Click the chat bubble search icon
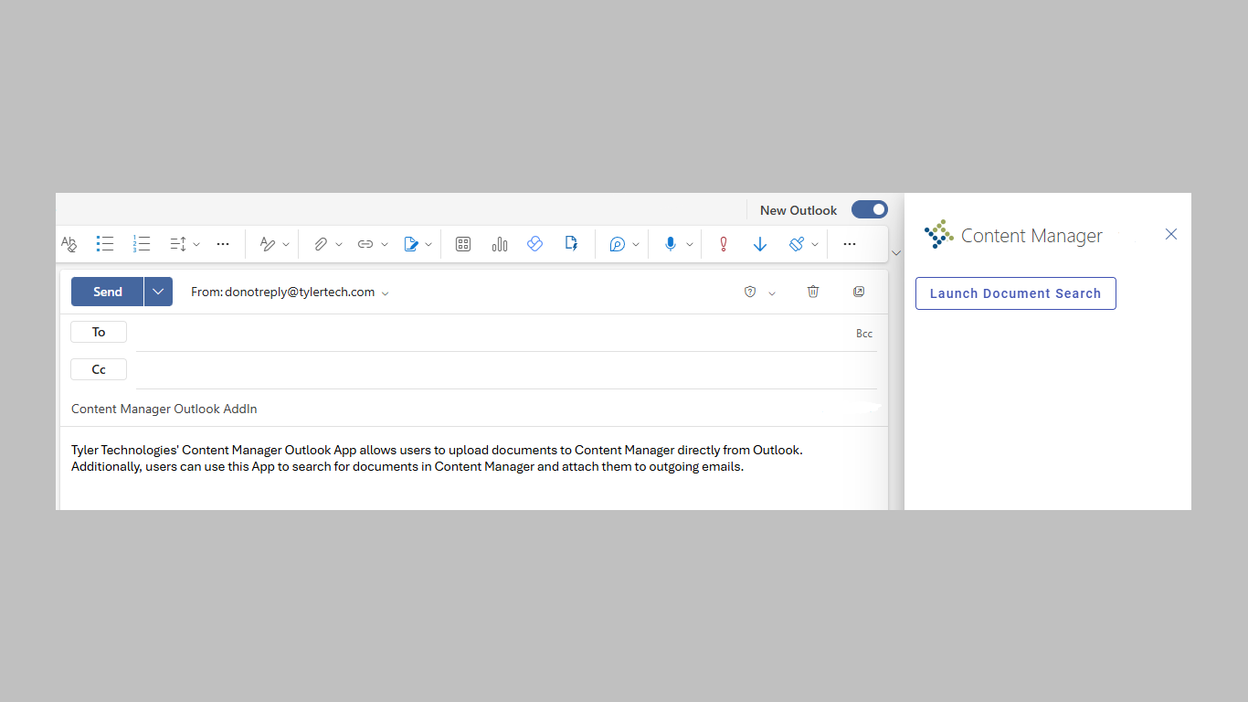Screen dimensions: 1248x702 (618, 244)
